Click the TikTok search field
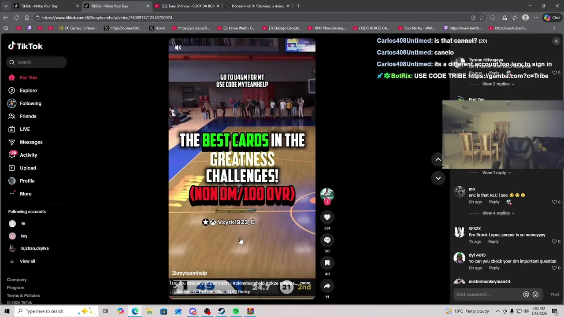 (37, 62)
